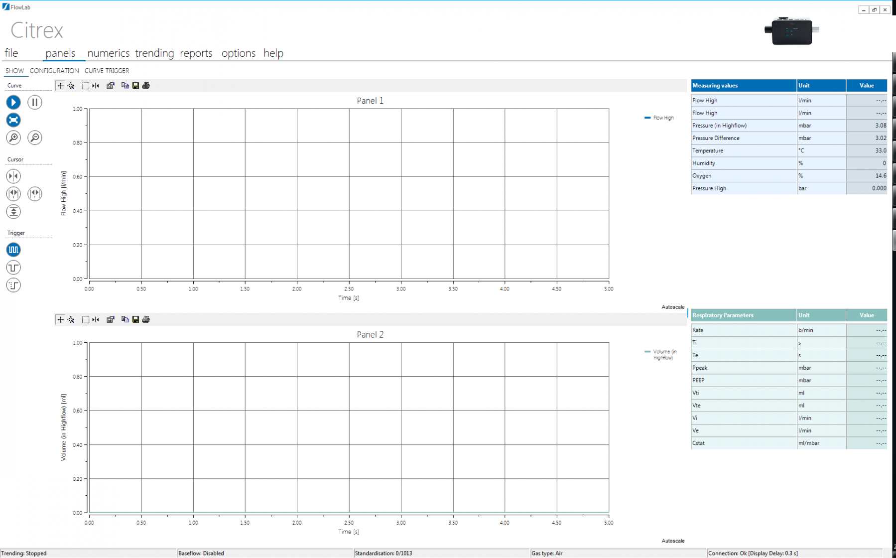Pause the measurement with the pause button
Image resolution: width=896 pixels, height=558 pixels.
coord(34,102)
